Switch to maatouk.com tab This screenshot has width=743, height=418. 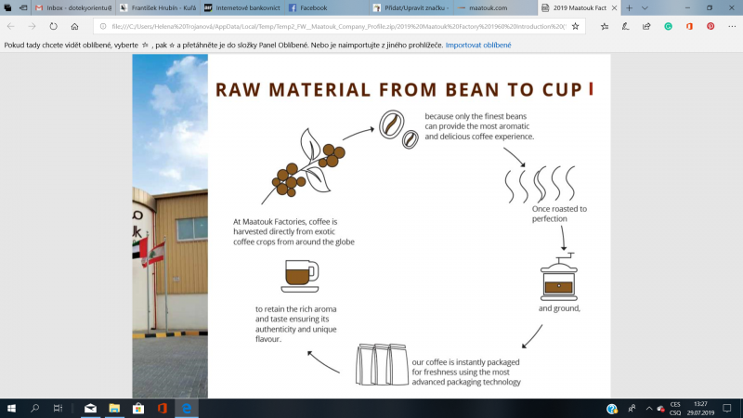pyautogui.click(x=495, y=8)
